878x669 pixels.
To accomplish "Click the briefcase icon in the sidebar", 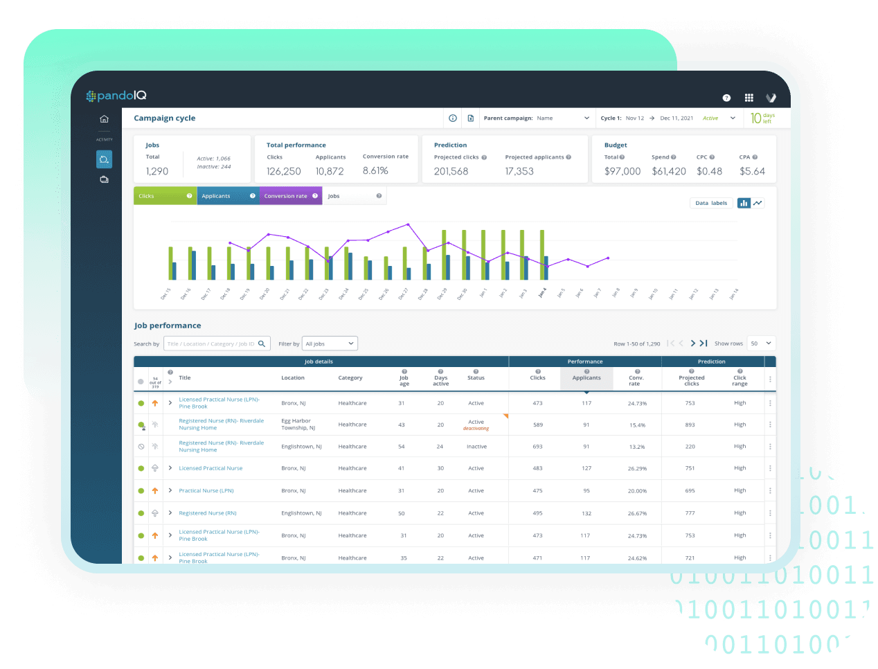I will pos(104,179).
